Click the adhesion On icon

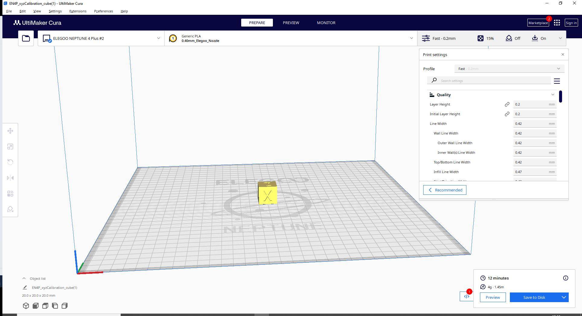pyautogui.click(x=535, y=38)
